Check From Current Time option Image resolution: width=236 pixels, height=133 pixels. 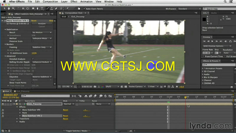203,56
